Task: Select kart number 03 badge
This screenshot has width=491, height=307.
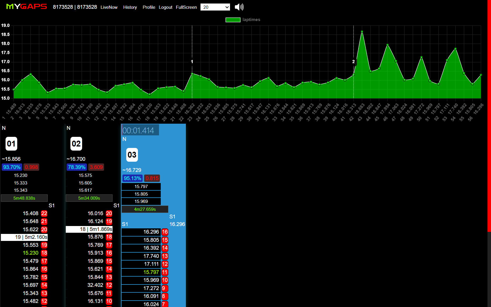Action: 132,155
